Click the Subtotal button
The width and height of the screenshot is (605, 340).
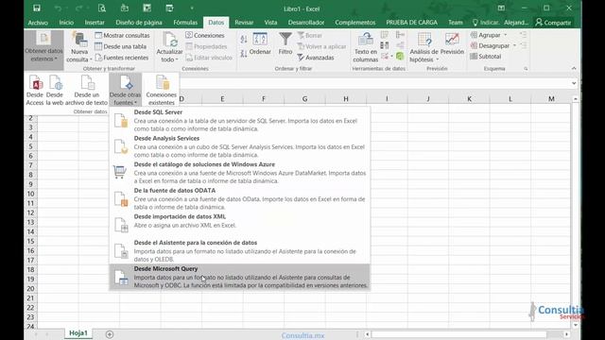[486, 57]
